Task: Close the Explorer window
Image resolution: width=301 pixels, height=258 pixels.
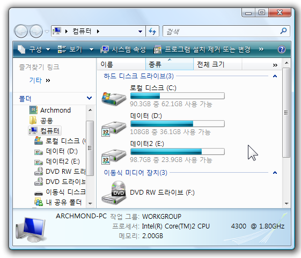Action: click(x=280, y=13)
